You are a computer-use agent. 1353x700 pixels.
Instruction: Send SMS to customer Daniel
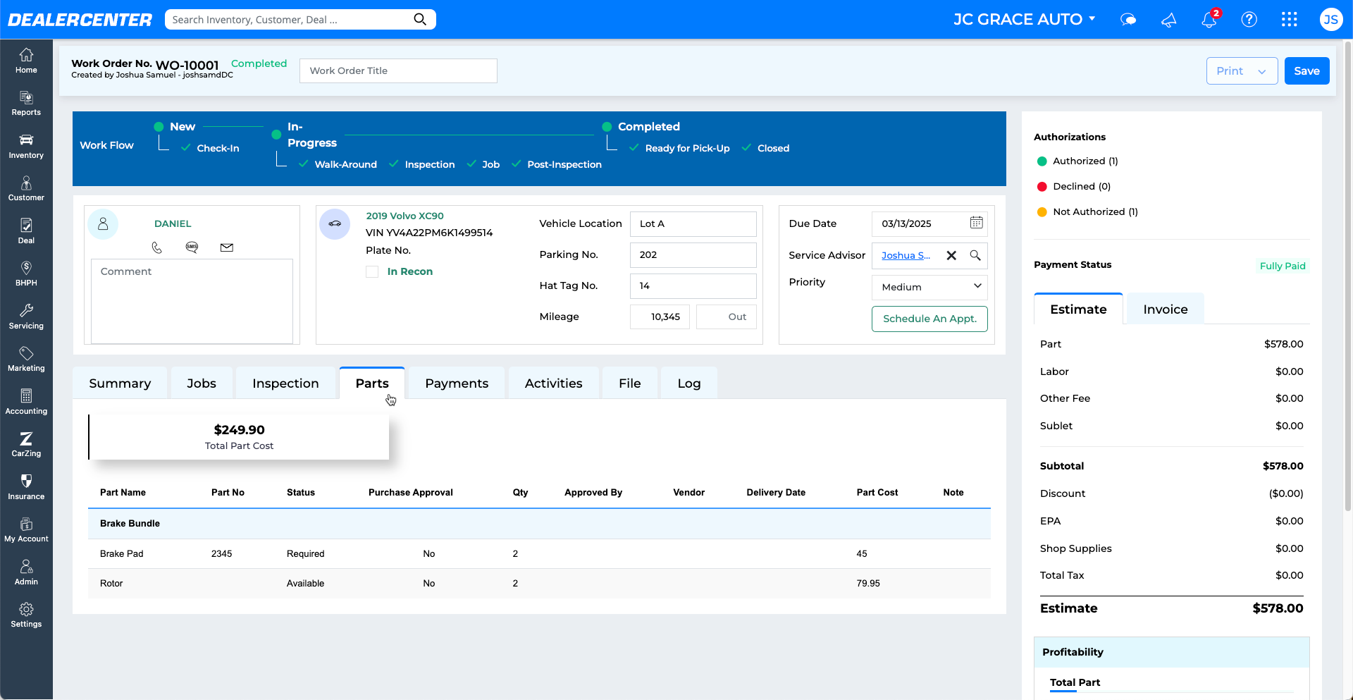pos(192,247)
